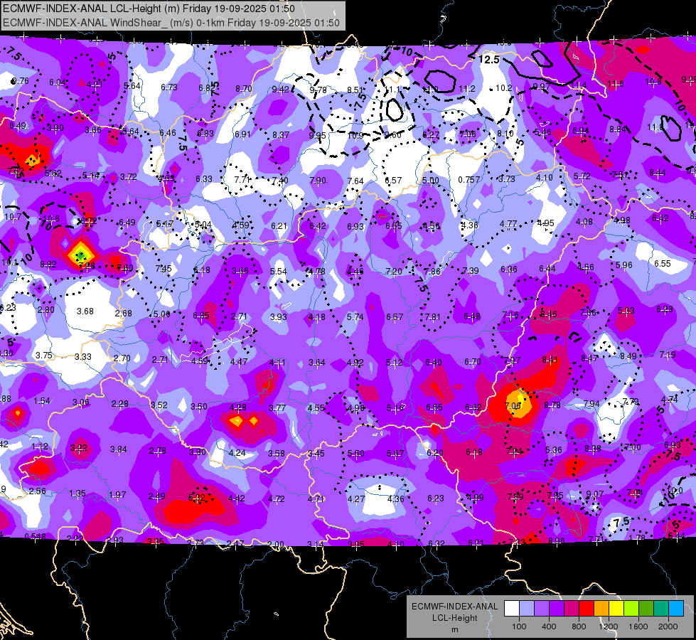Click the contour label 12.5

tap(489, 60)
